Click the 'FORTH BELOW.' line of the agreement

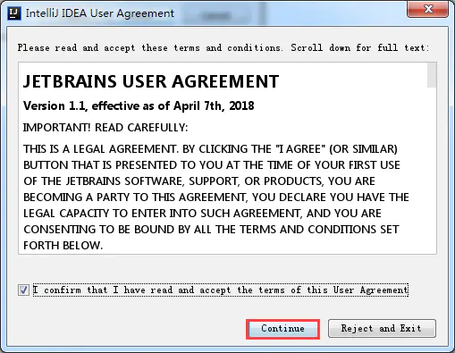click(x=63, y=246)
